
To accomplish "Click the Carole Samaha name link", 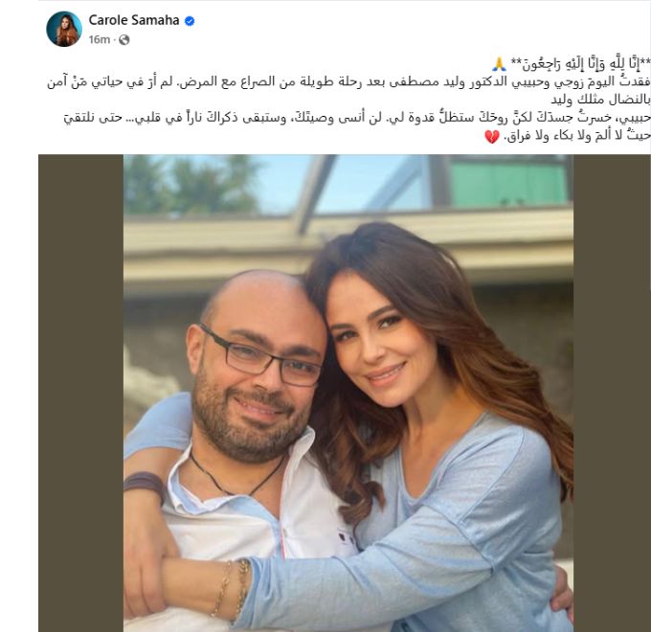I will (x=134, y=20).
